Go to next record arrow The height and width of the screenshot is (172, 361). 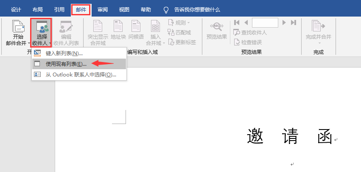pyautogui.click(x=284, y=23)
